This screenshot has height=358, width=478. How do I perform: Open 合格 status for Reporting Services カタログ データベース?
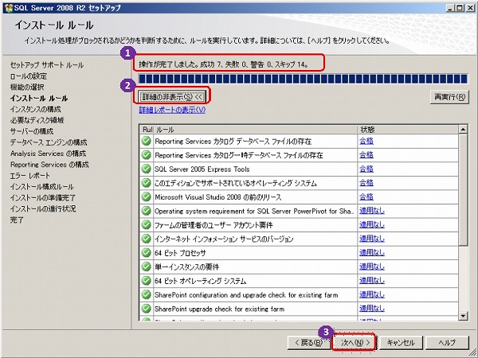[366, 141]
